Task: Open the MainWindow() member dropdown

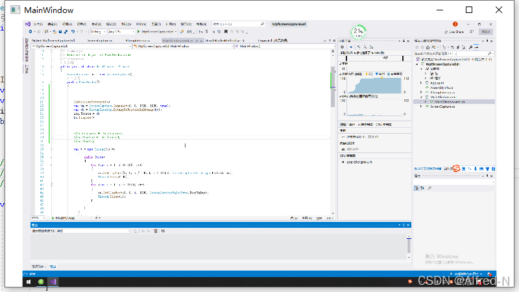Action: coord(285,46)
